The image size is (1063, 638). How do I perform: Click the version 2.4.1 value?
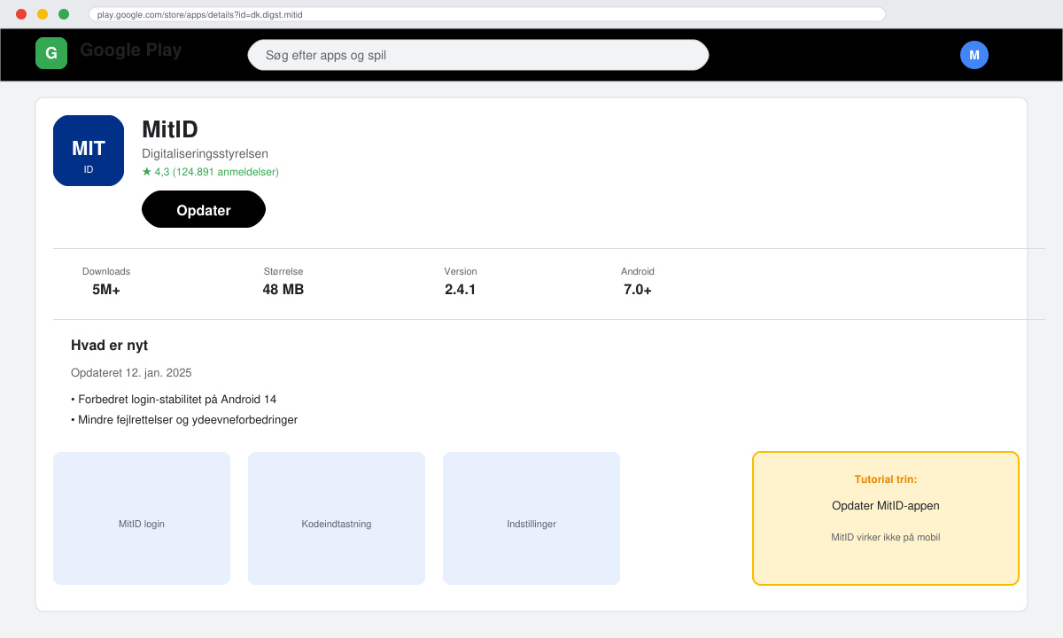coord(461,290)
